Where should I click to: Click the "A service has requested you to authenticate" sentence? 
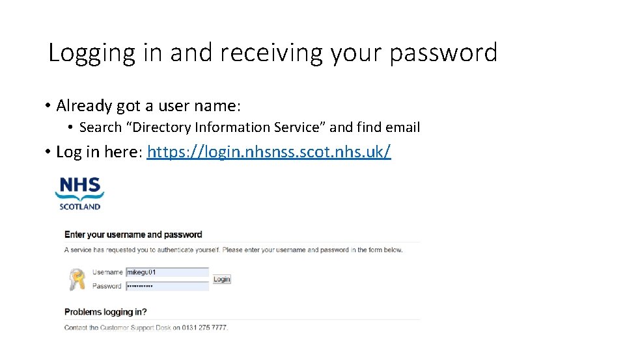tap(233, 250)
